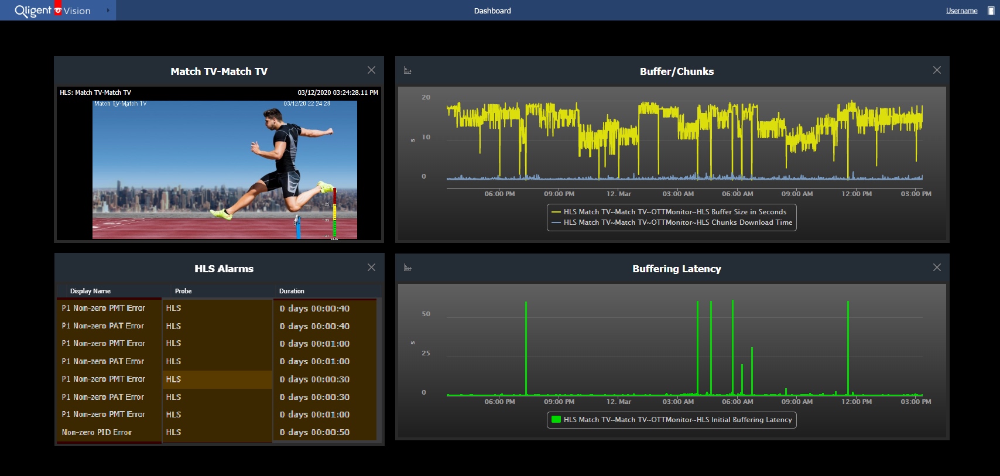Click the Qligent Vision logo

coord(52,11)
